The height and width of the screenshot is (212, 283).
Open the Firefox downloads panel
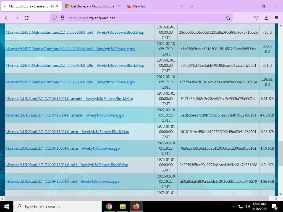266,18
